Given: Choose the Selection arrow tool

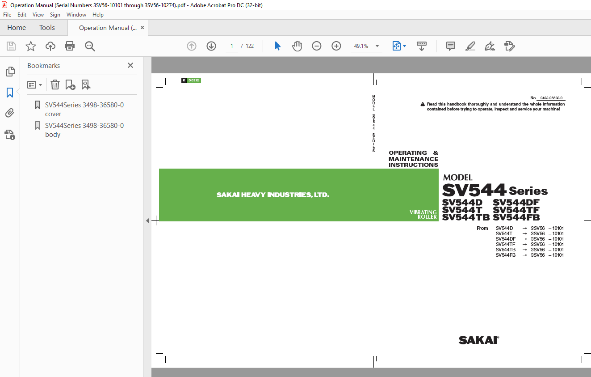Looking at the screenshot, I should 277,46.
